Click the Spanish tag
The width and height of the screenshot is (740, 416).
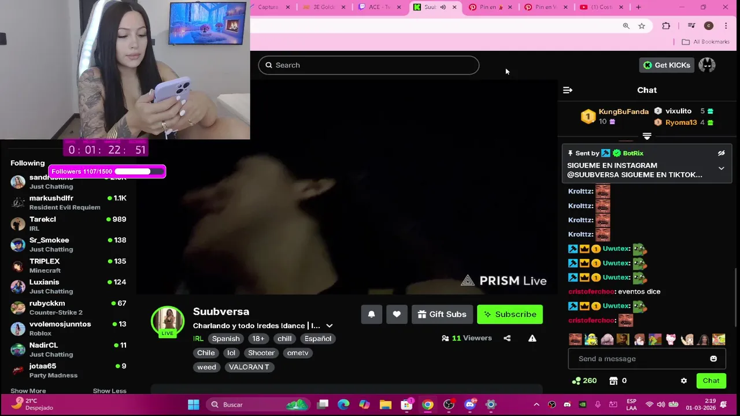[x=225, y=339]
